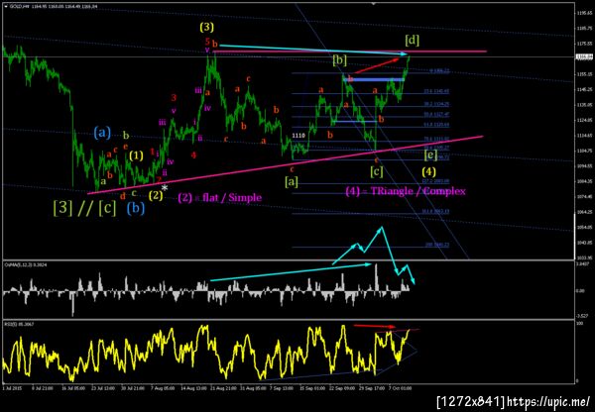Click the 1064.25 price axis label
This screenshot has height=412, width=595.
(584, 212)
